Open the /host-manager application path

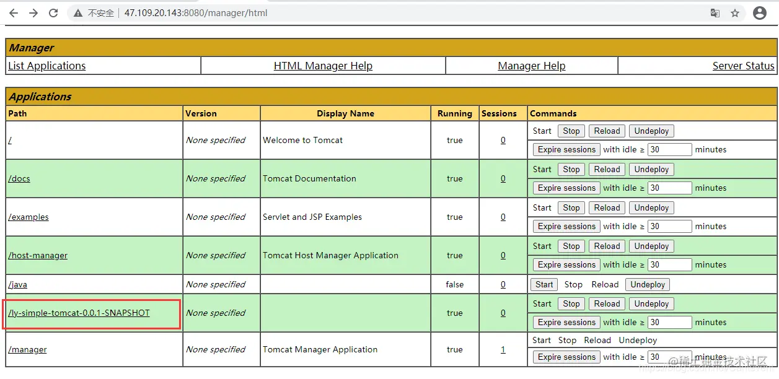pyautogui.click(x=38, y=255)
